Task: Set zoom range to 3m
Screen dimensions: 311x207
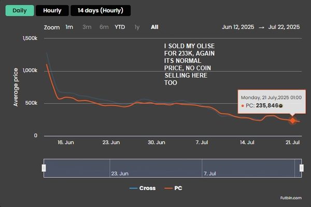Action: 87,27
